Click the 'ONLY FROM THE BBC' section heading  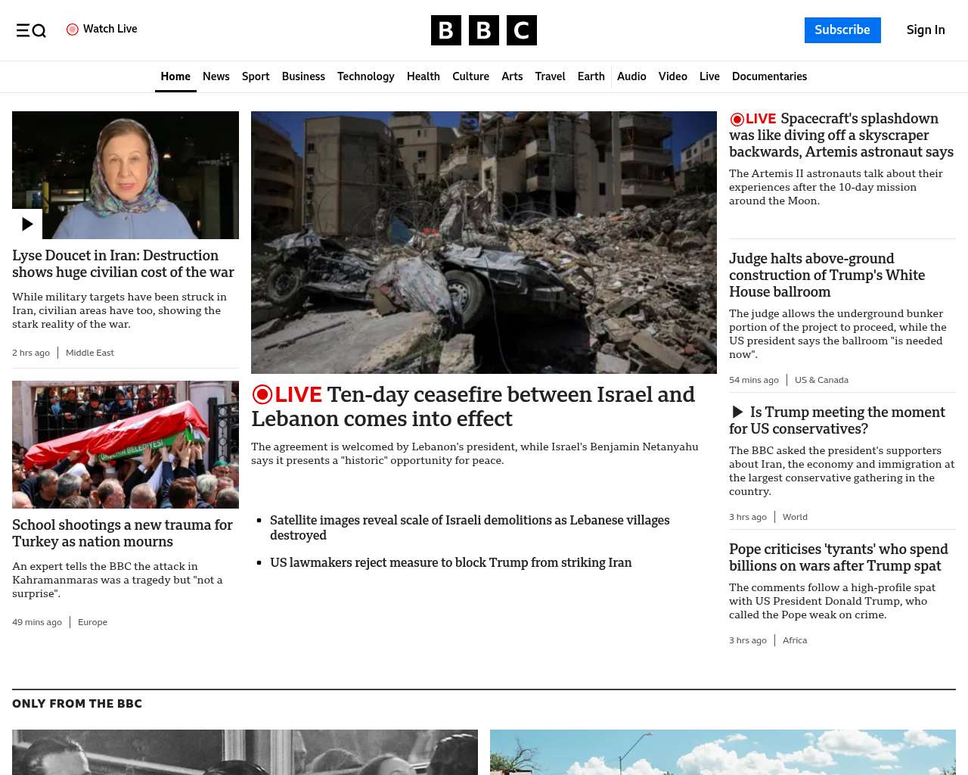click(x=77, y=704)
